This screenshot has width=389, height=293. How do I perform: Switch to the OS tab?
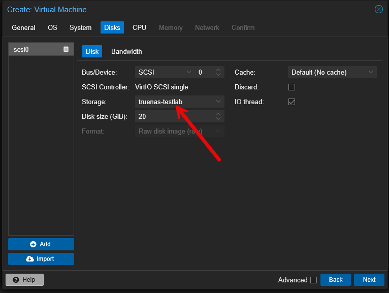[x=52, y=27]
